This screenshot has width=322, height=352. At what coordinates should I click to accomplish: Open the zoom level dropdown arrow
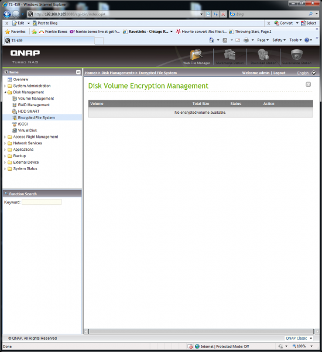tap(311, 346)
